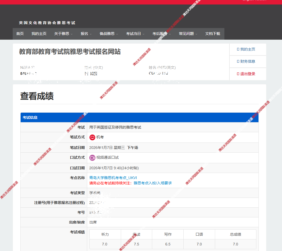Click the small icon before 我的主页 in sidebar

(x=238, y=49)
